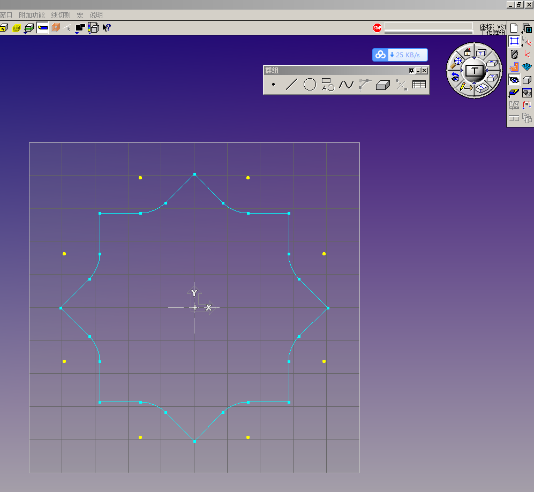Click the blue surface mesh icon
The height and width of the screenshot is (492, 534).
[x=527, y=67]
